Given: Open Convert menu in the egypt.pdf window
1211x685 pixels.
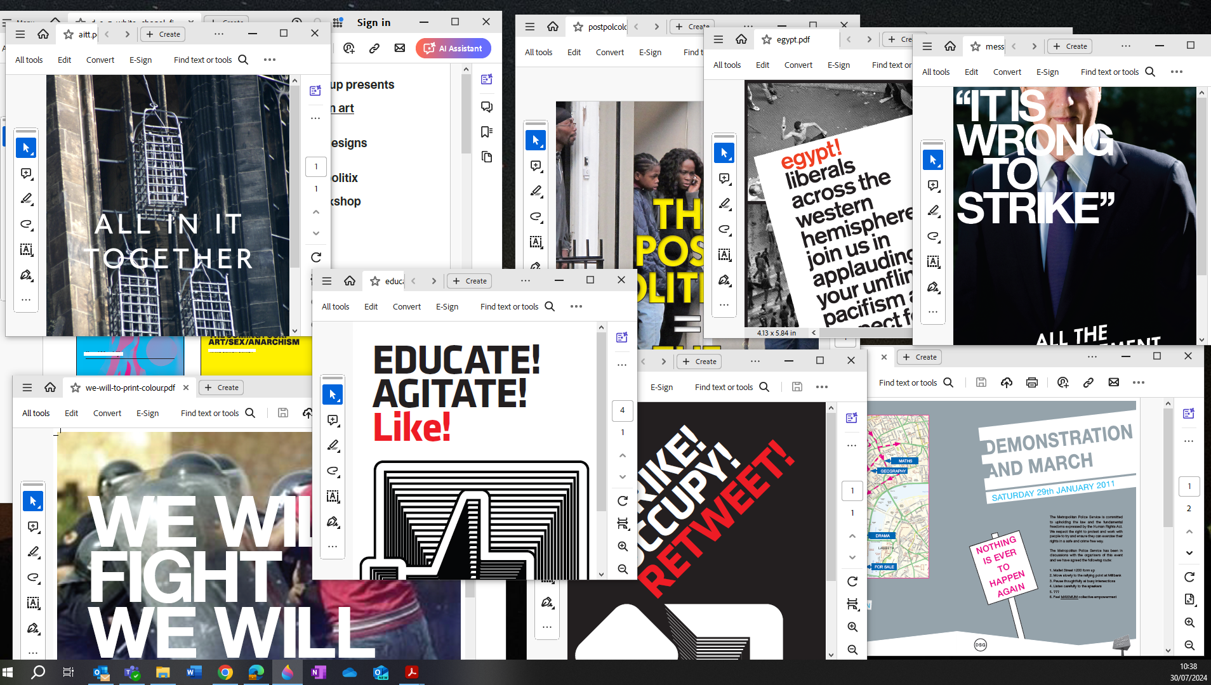Looking at the screenshot, I should pos(798,65).
